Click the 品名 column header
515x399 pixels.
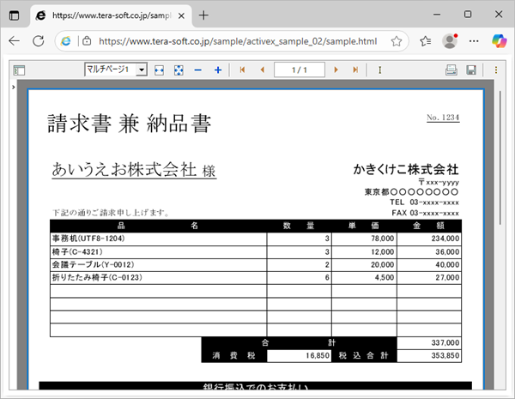pyautogui.click(x=158, y=226)
